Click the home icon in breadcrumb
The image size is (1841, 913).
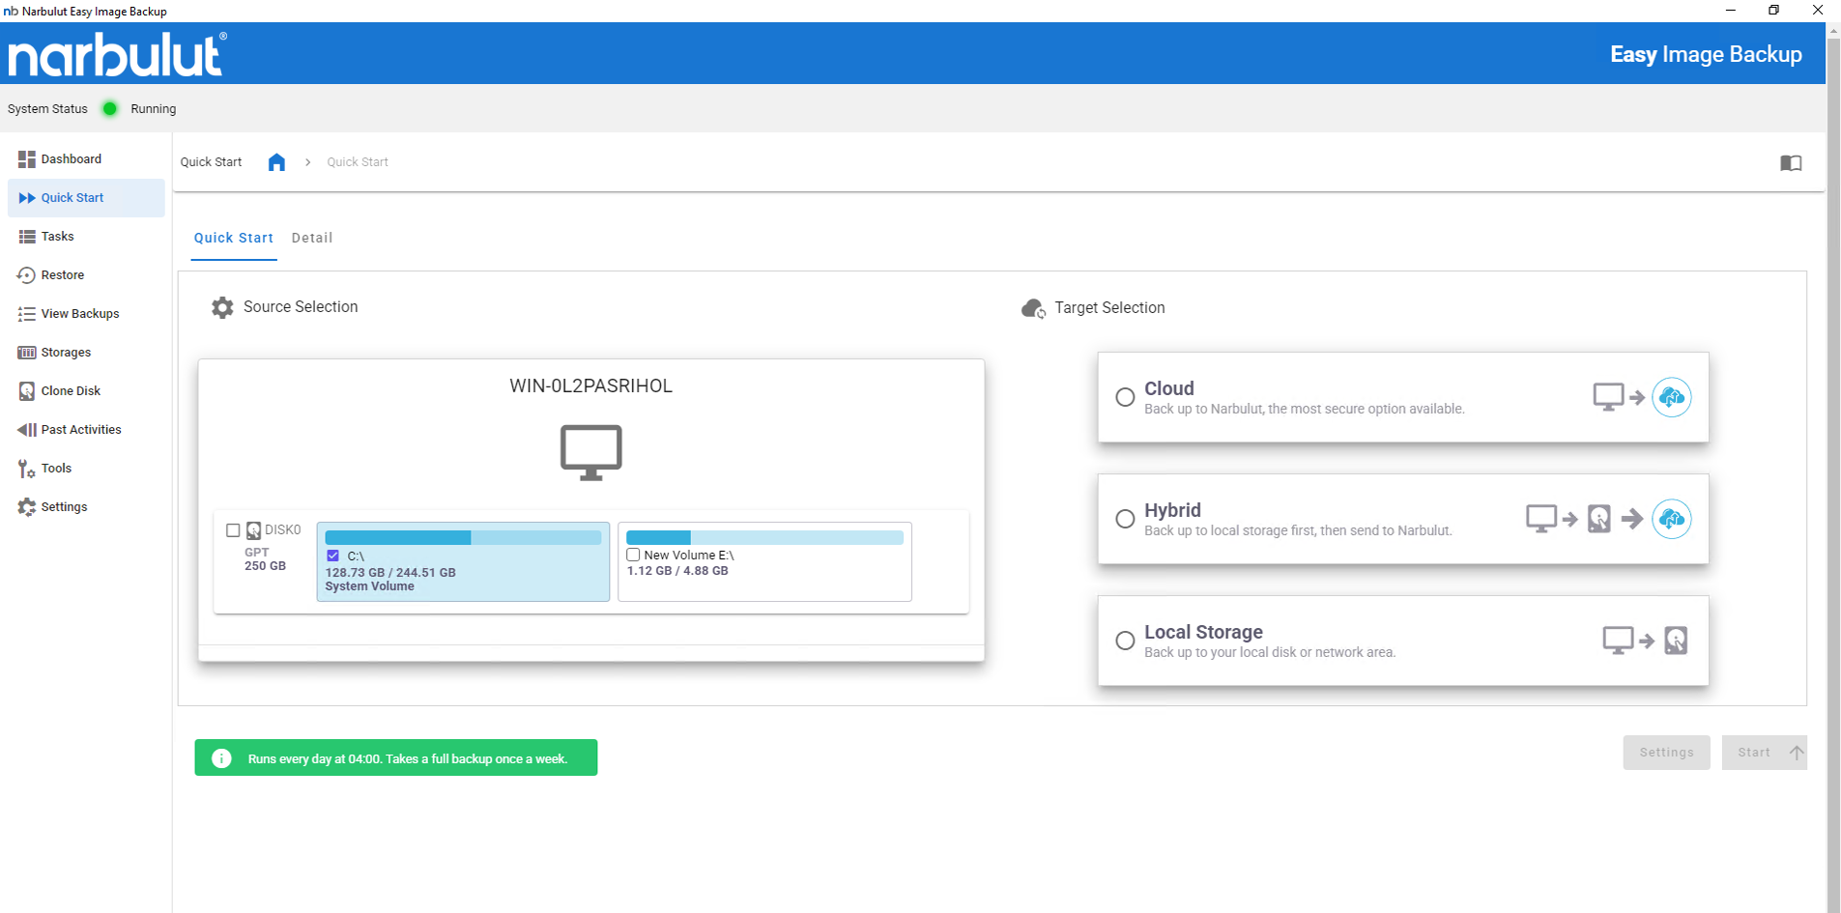pos(276,162)
